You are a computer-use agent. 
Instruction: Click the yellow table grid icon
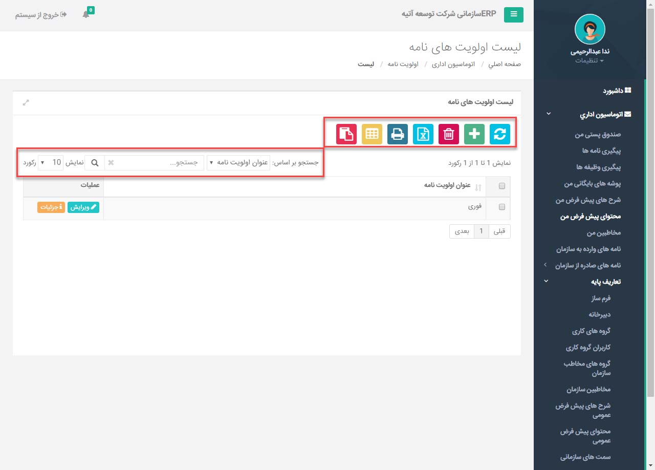coord(372,134)
